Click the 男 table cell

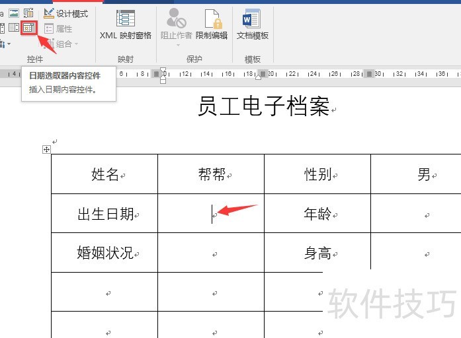point(416,174)
